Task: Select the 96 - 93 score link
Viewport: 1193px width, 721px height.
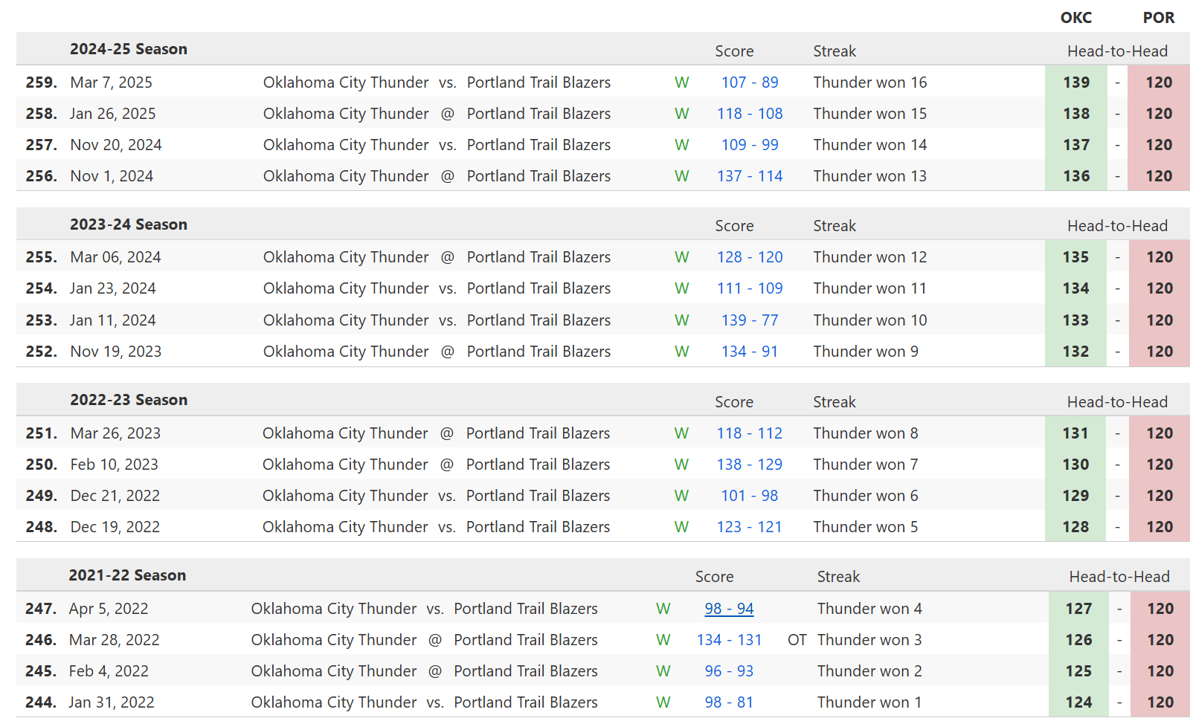Action: tap(729, 671)
